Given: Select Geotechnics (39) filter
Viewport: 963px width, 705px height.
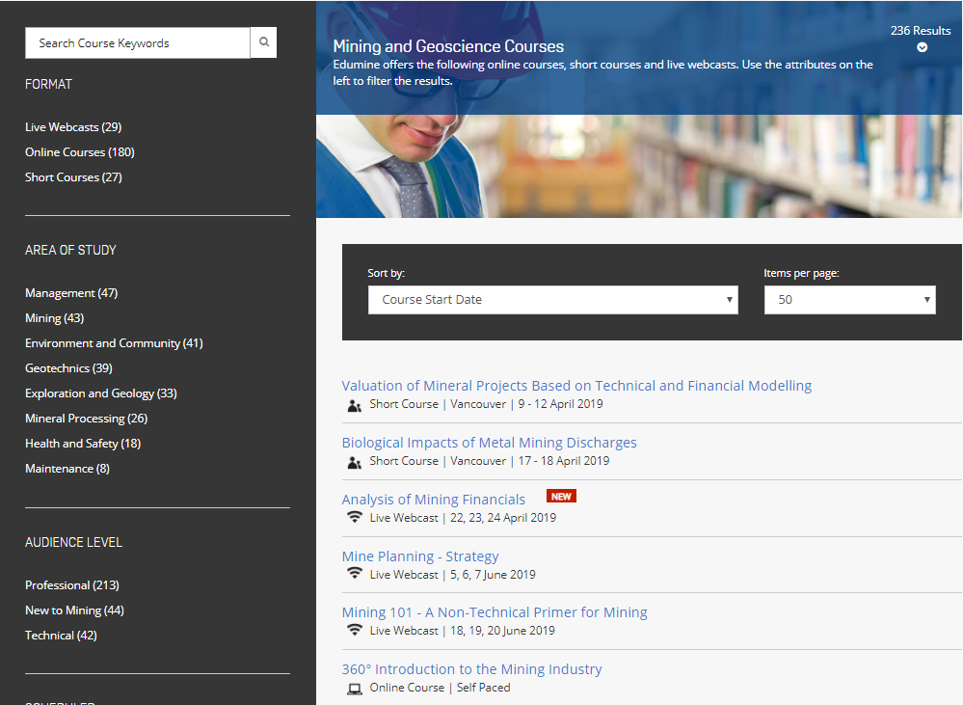Looking at the screenshot, I should 68,368.
